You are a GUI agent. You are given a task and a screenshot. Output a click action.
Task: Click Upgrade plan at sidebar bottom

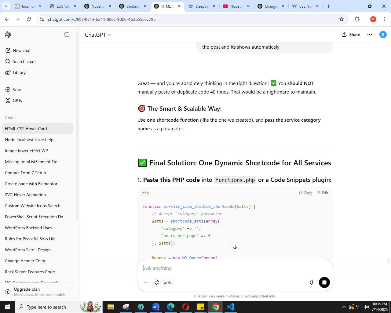tap(37, 292)
